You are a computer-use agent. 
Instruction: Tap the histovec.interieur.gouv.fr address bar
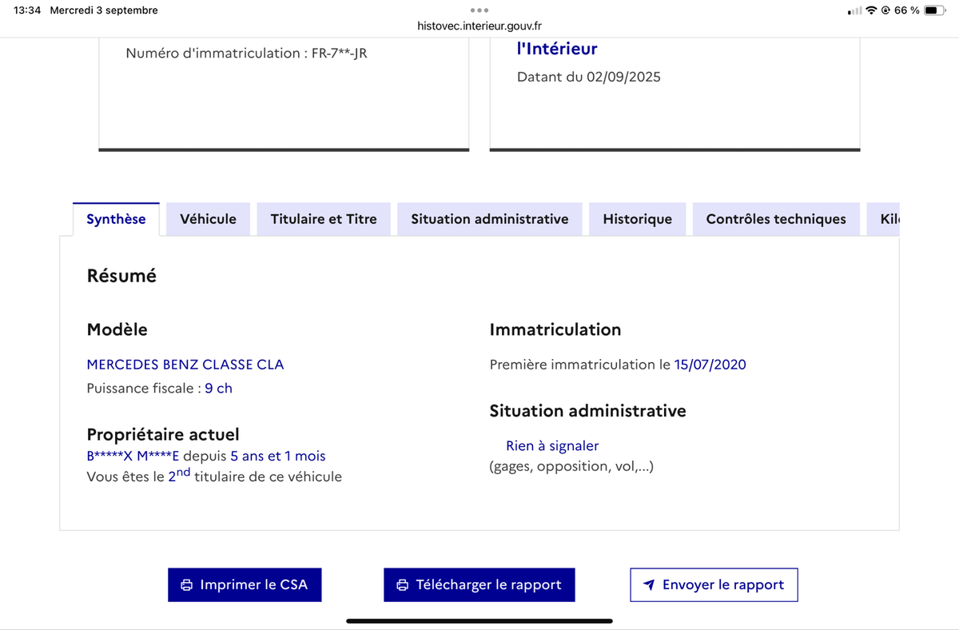click(479, 26)
